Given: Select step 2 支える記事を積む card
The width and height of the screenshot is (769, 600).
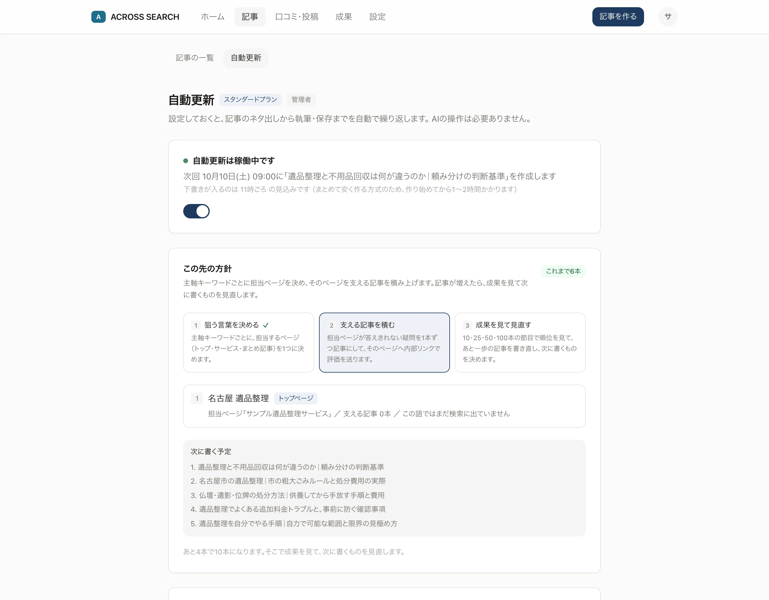Looking at the screenshot, I should click(x=384, y=342).
